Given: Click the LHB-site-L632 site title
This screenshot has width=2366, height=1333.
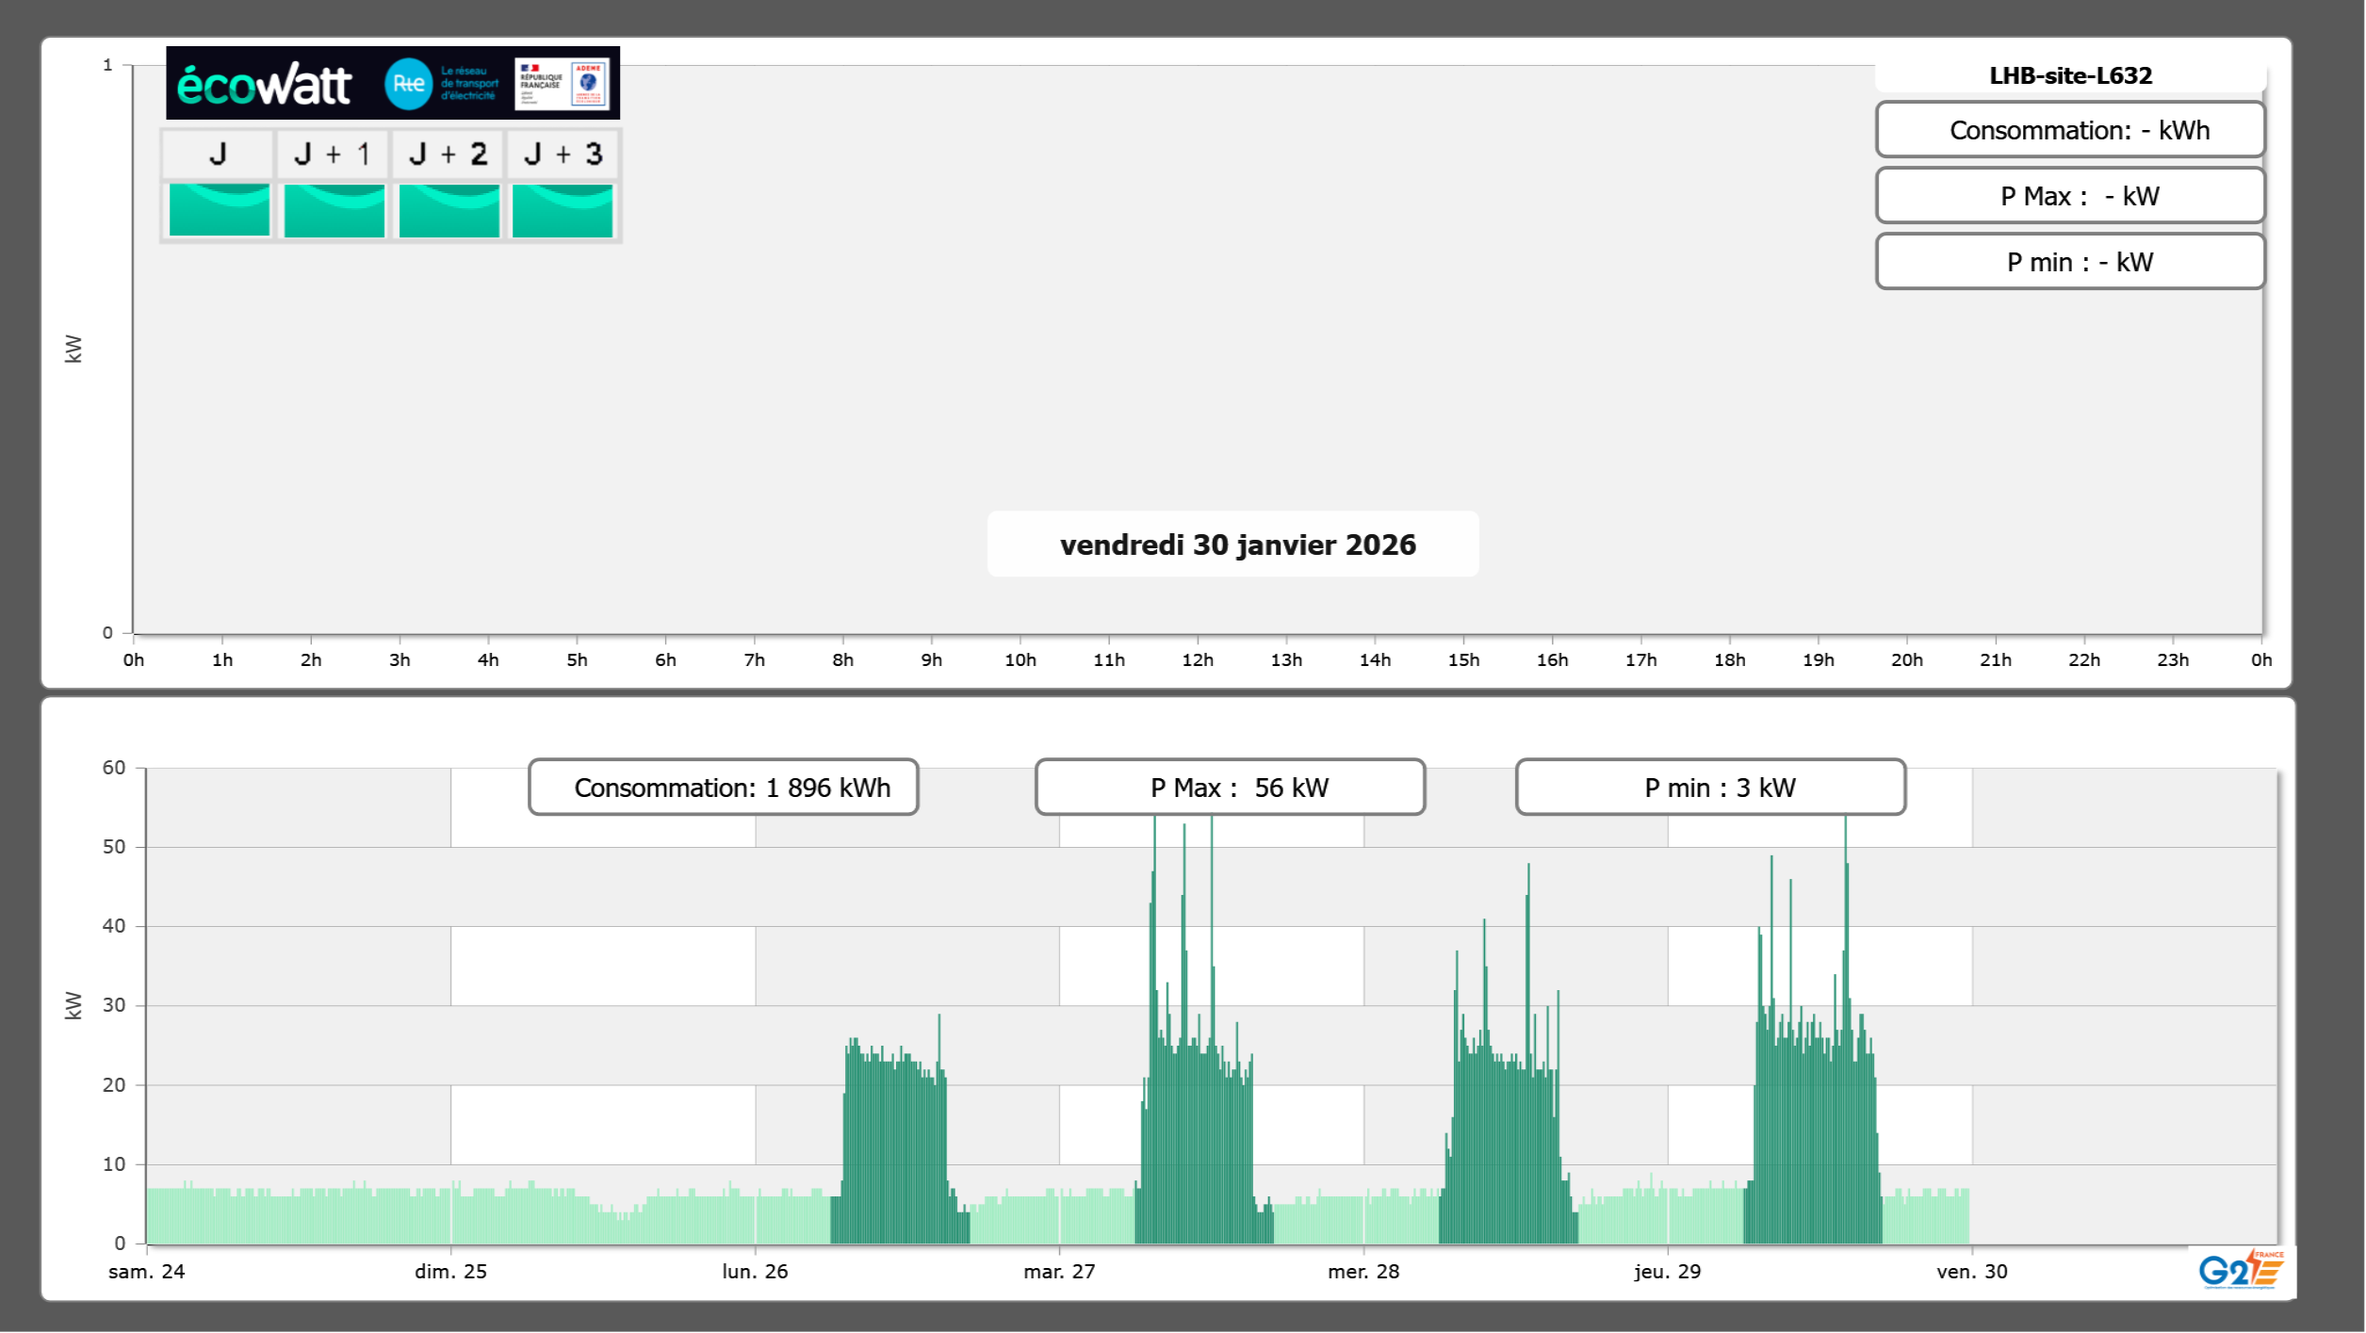Looking at the screenshot, I should click(x=2070, y=75).
